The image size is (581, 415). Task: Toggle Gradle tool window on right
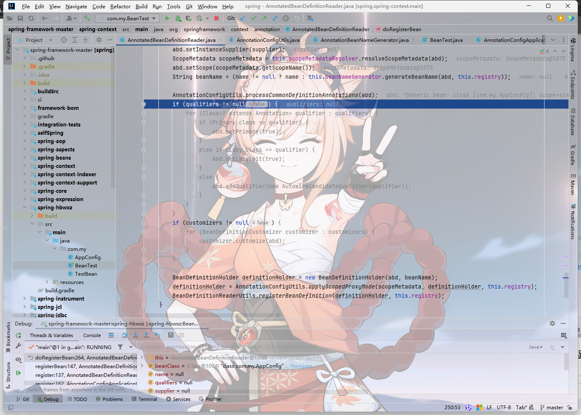[573, 155]
